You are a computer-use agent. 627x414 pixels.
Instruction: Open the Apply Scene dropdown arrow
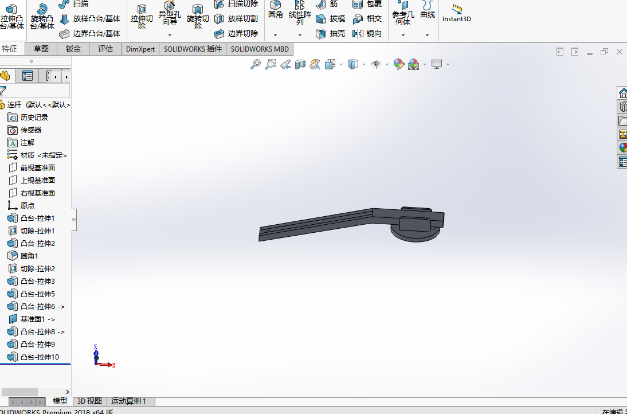tap(425, 64)
